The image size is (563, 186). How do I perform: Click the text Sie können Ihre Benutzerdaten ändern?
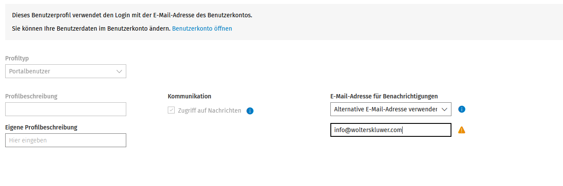91,28
